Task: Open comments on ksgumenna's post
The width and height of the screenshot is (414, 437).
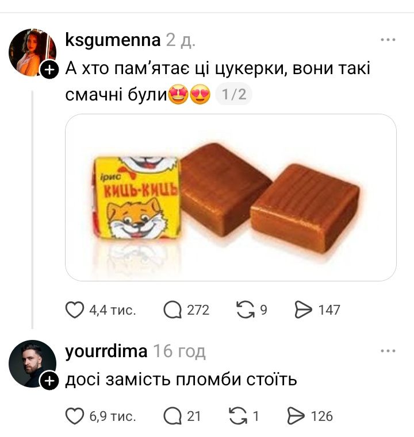Action: [x=172, y=310]
